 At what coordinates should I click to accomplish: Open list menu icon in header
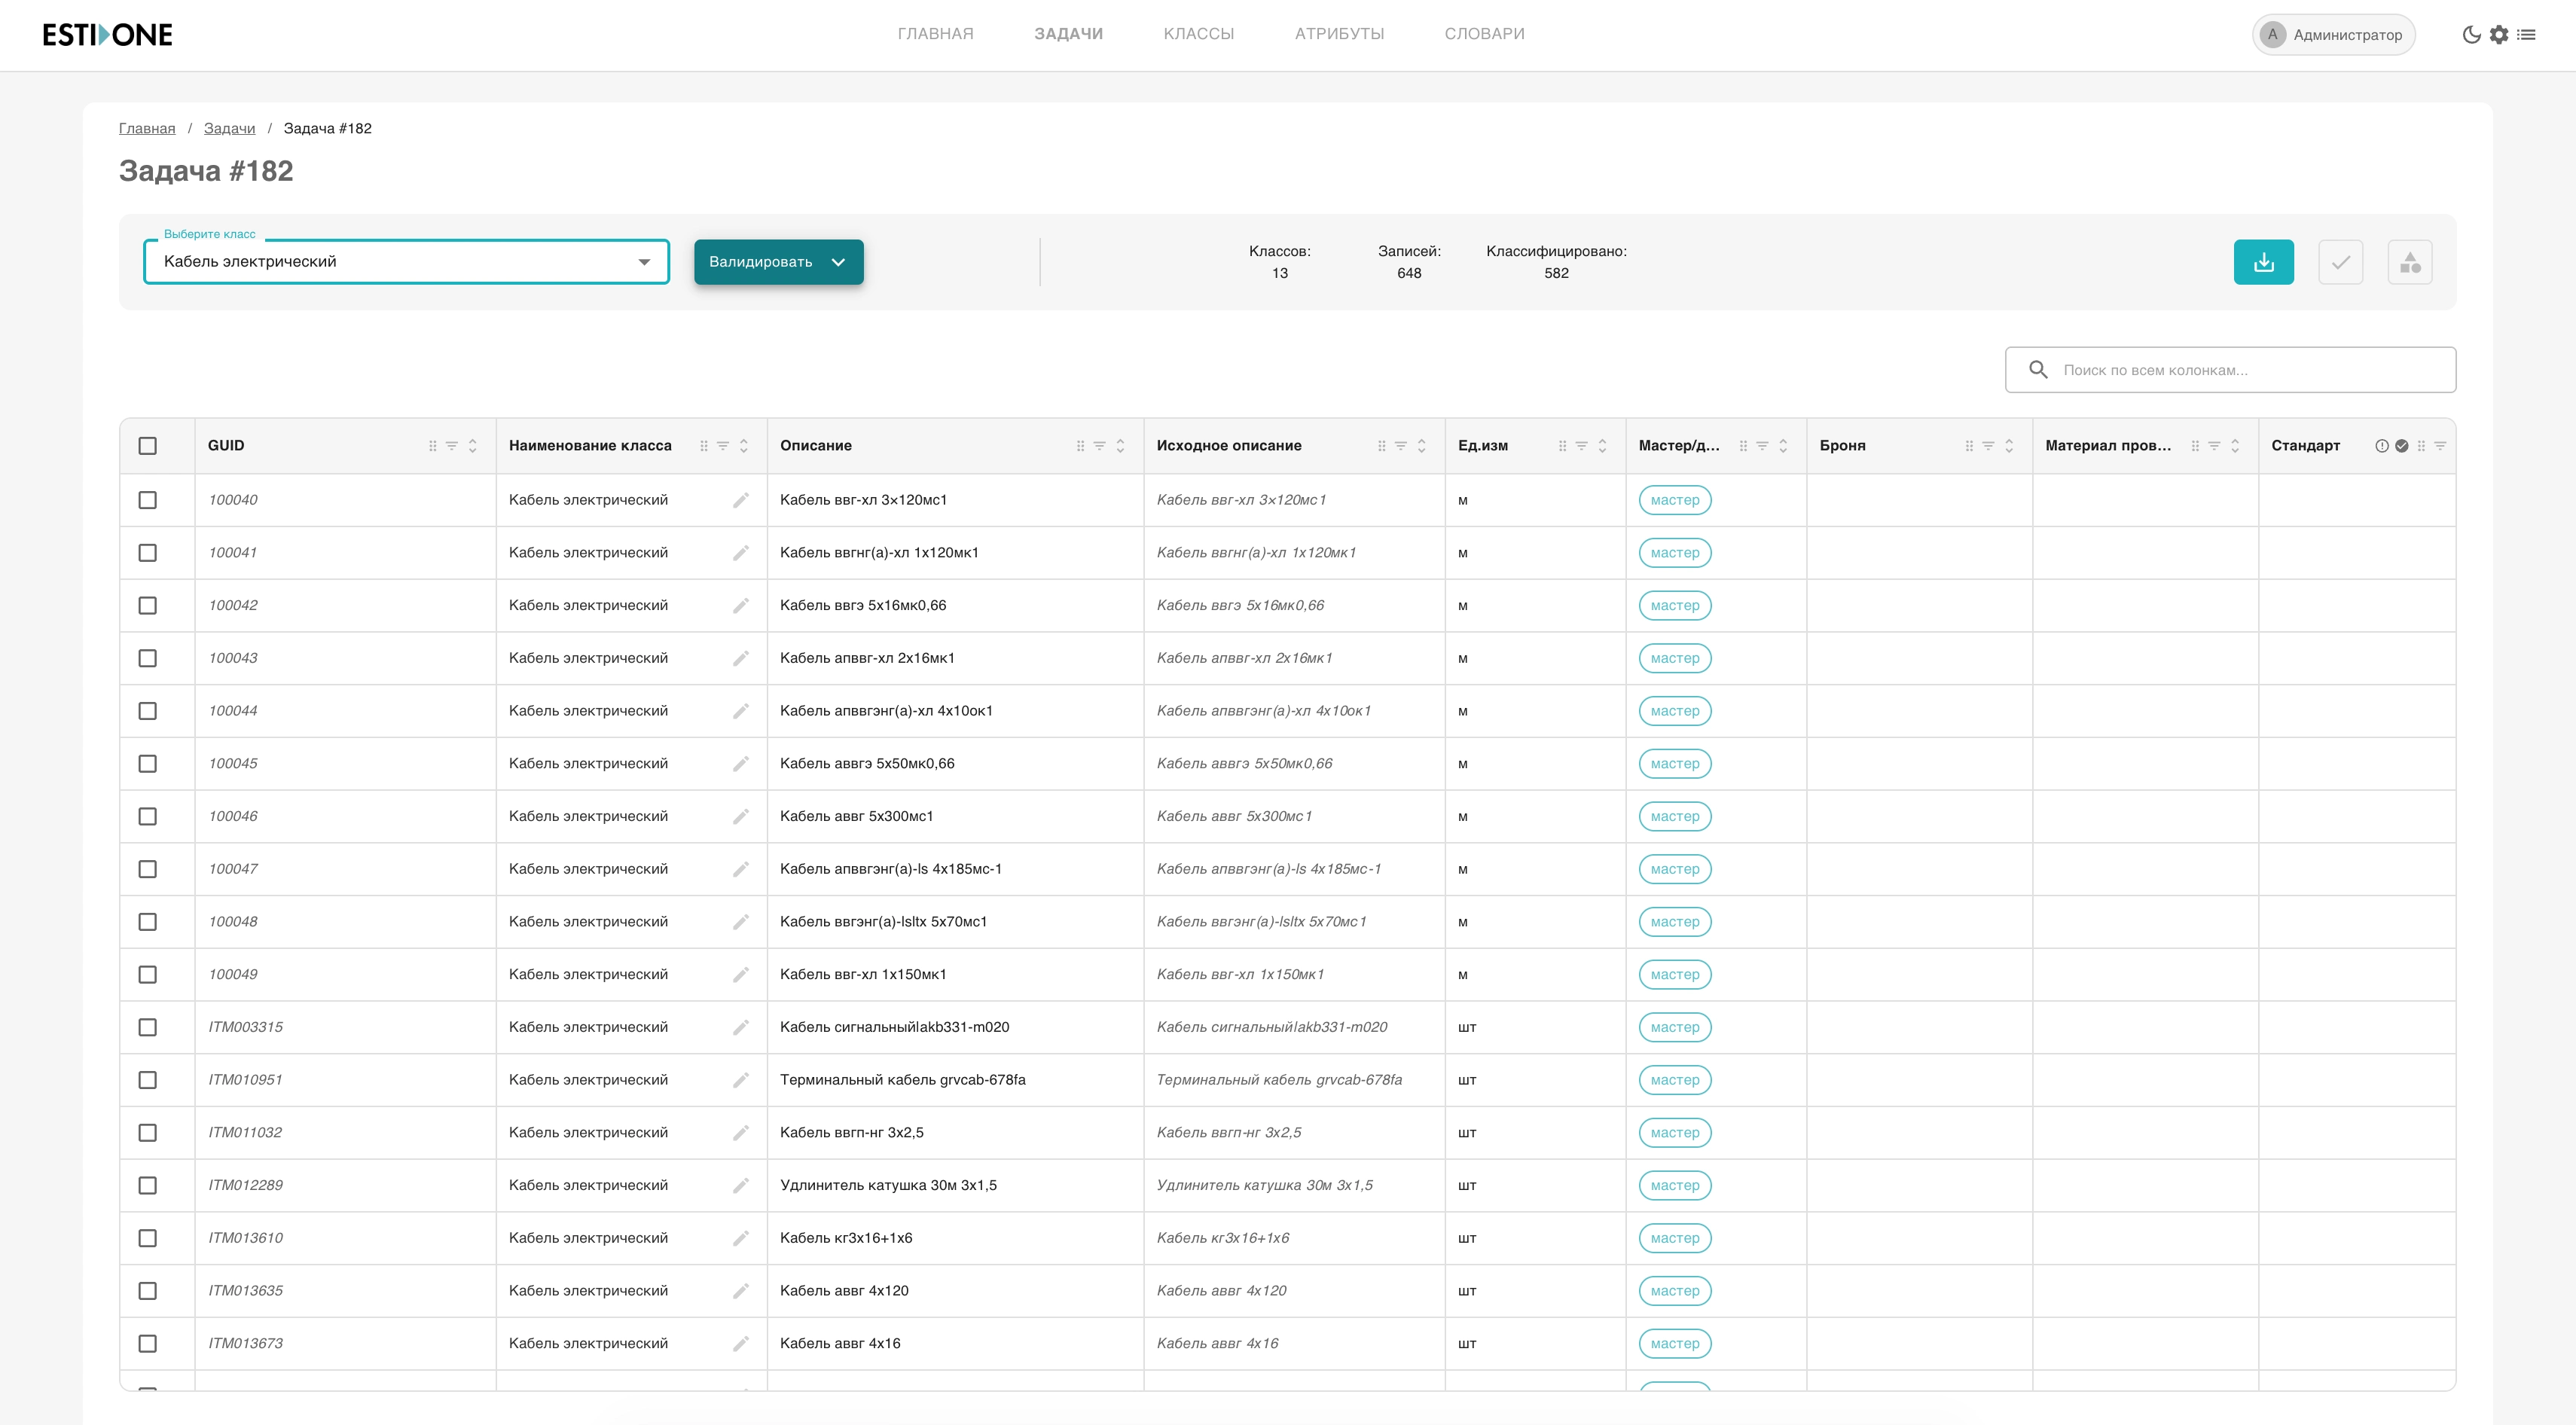pyautogui.click(x=2526, y=35)
